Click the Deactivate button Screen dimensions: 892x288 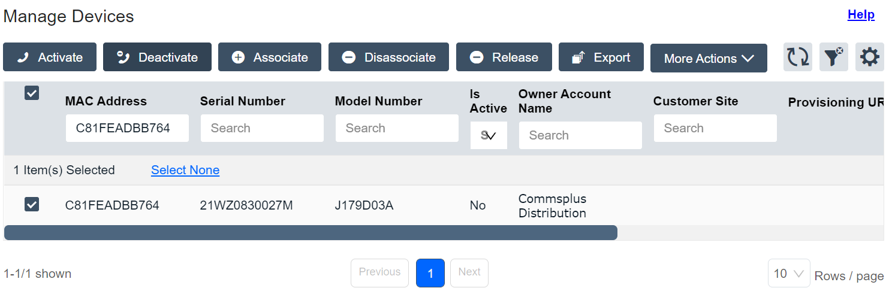(x=157, y=57)
